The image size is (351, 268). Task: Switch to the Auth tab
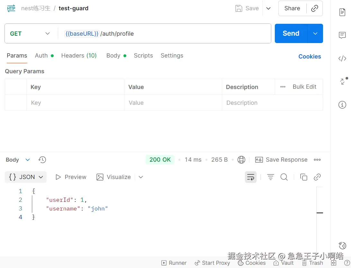[44, 56]
